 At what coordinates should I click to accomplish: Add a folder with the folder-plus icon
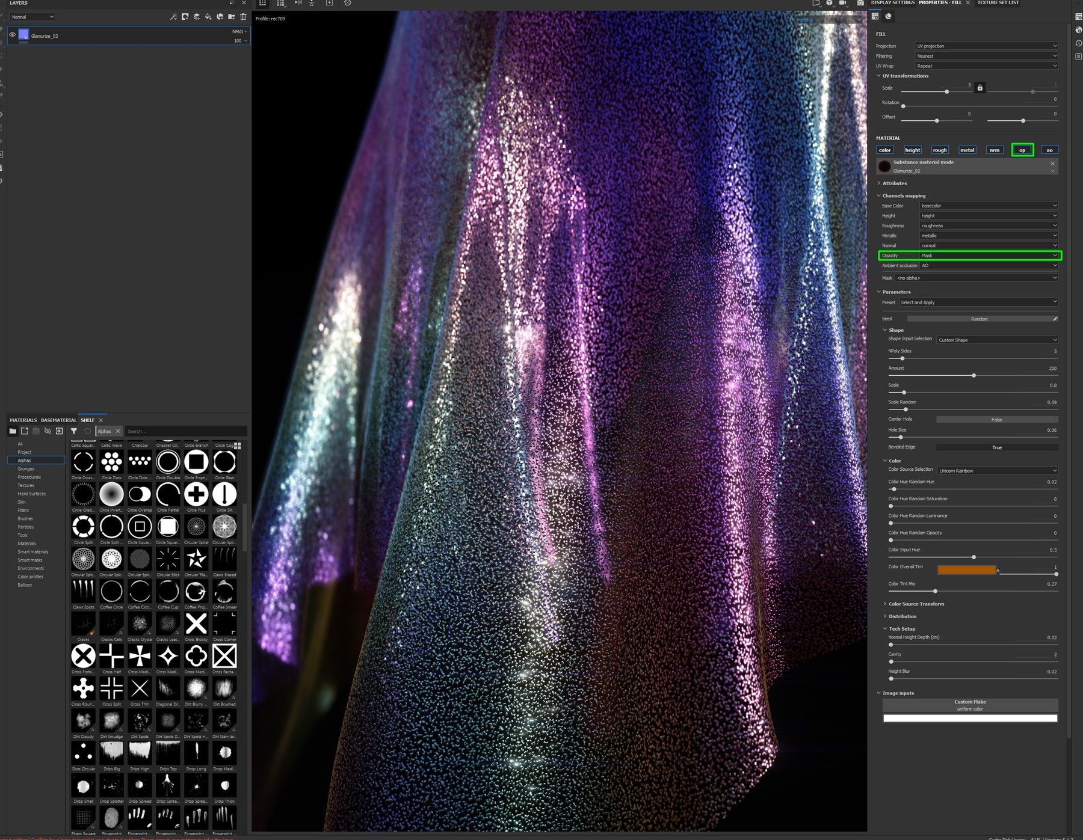click(232, 17)
